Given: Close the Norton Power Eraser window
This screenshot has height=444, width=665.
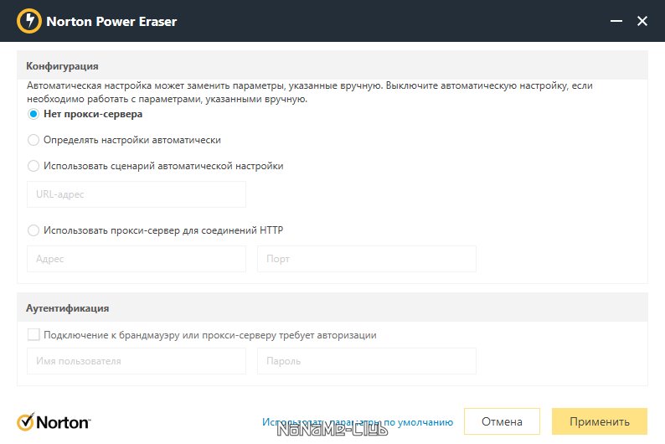Looking at the screenshot, I should click(642, 21).
